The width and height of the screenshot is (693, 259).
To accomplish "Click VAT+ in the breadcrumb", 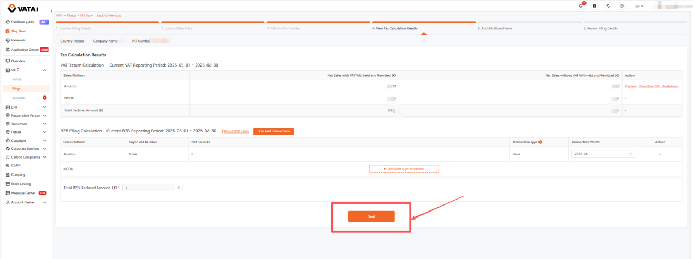I will [x=59, y=15].
